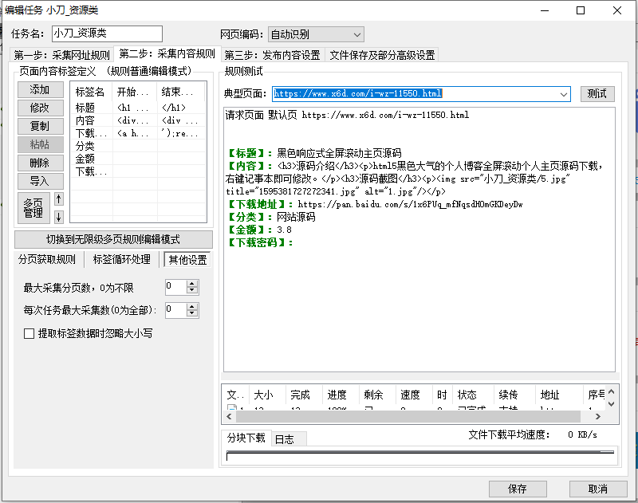This screenshot has width=638, height=503.
Task: Switch to 标签循环处理 sub-tab
Action: tap(121, 260)
